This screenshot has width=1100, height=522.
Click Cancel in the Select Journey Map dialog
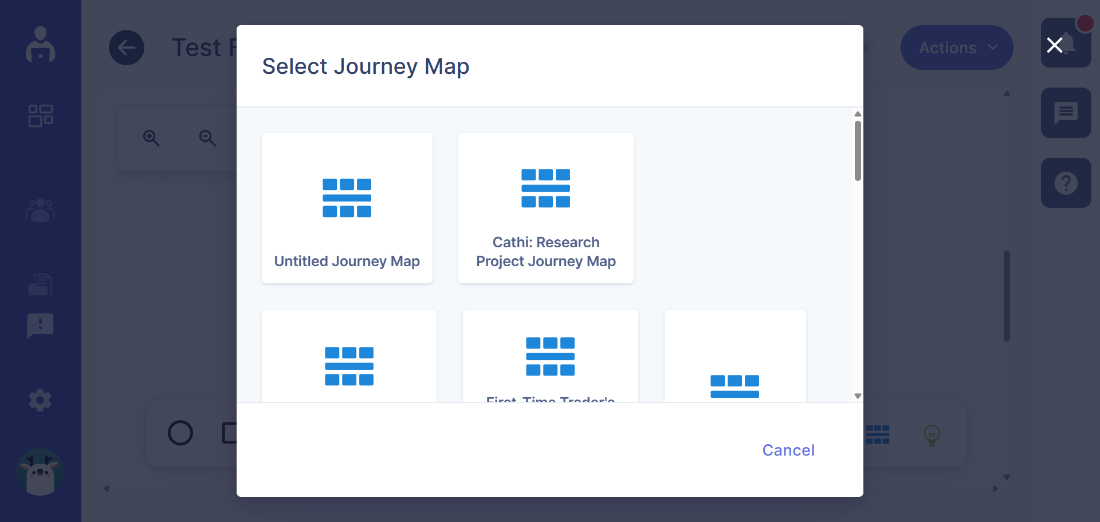[788, 450]
